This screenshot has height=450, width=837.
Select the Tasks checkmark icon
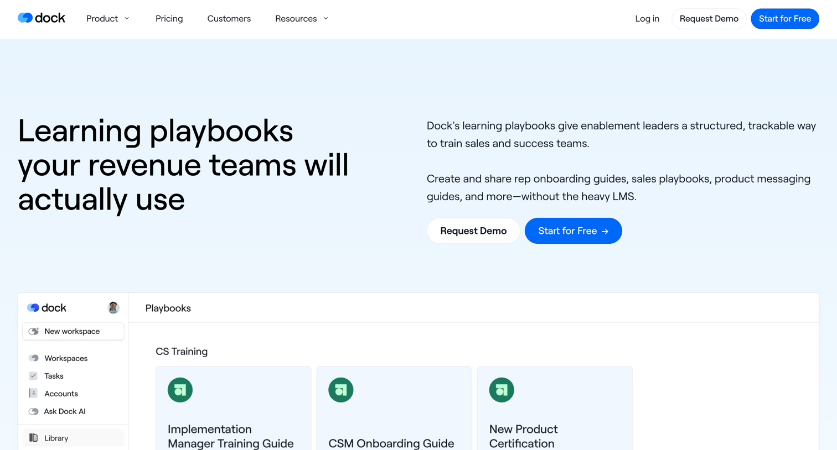pos(33,376)
